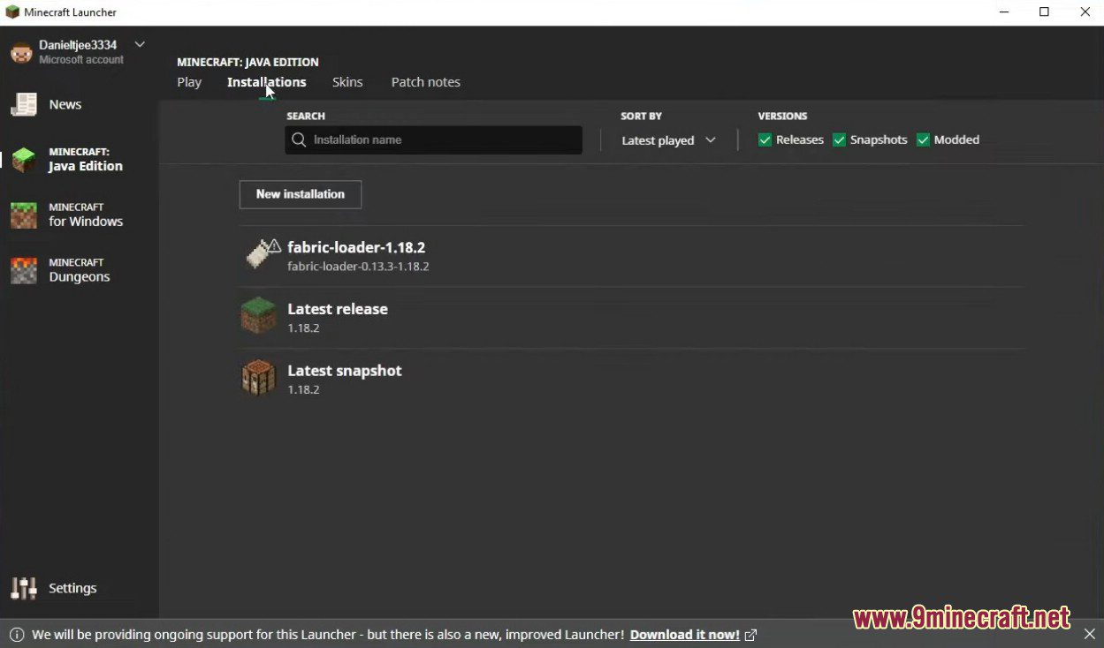Viewport: 1104px width, 648px height.
Task: Maximize the Minecraft Launcher window
Action: [x=1044, y=12]
